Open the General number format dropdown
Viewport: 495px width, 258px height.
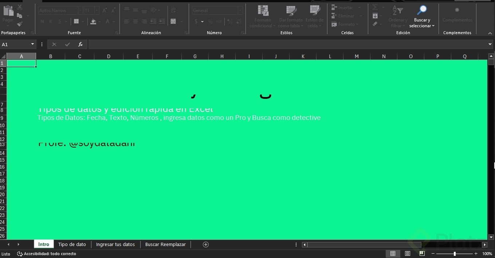pos(240,11)
